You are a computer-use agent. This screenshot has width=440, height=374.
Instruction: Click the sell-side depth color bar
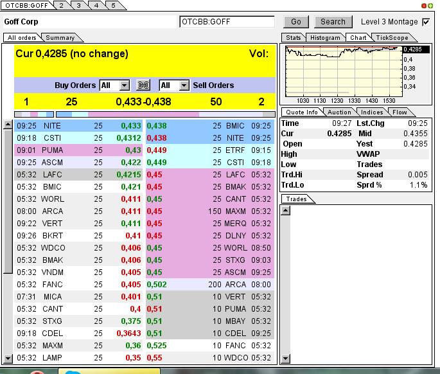(166, 114)
